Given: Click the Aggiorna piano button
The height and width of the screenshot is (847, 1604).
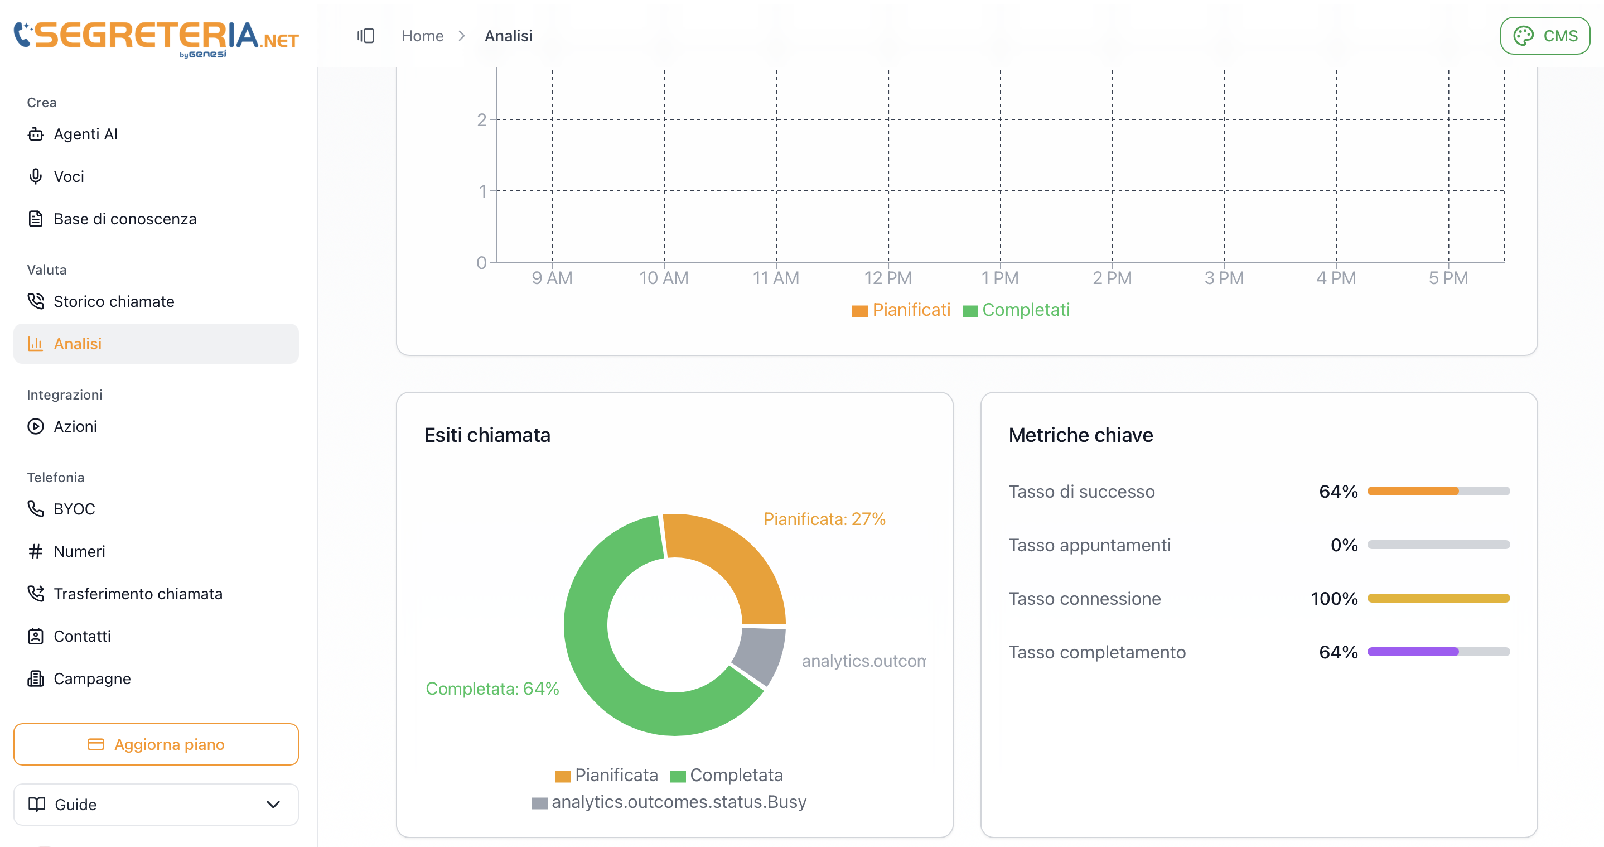Looking at the screenshot, I should [156, 744].
